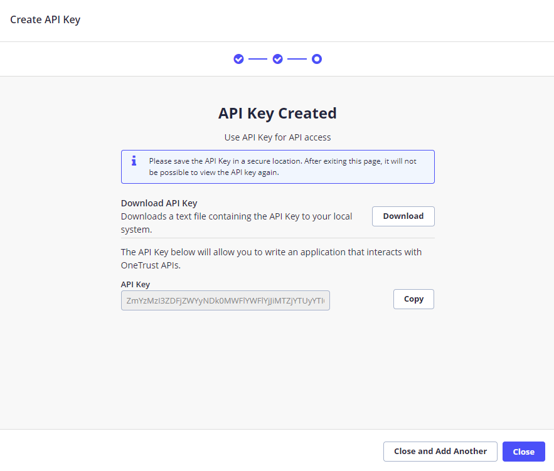
Task: Click the API Key field label
Action: tap(136, 284)
